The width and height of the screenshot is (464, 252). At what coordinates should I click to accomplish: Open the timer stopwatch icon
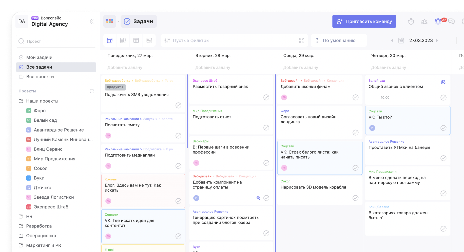(x=411, y=22)
